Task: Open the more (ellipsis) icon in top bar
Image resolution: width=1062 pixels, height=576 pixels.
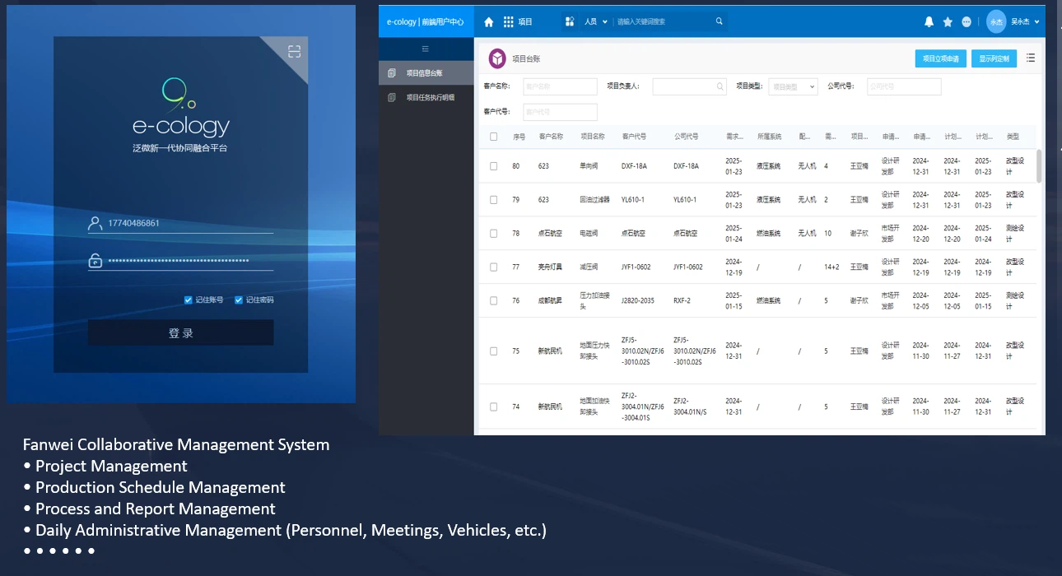Action: (967, 21)
